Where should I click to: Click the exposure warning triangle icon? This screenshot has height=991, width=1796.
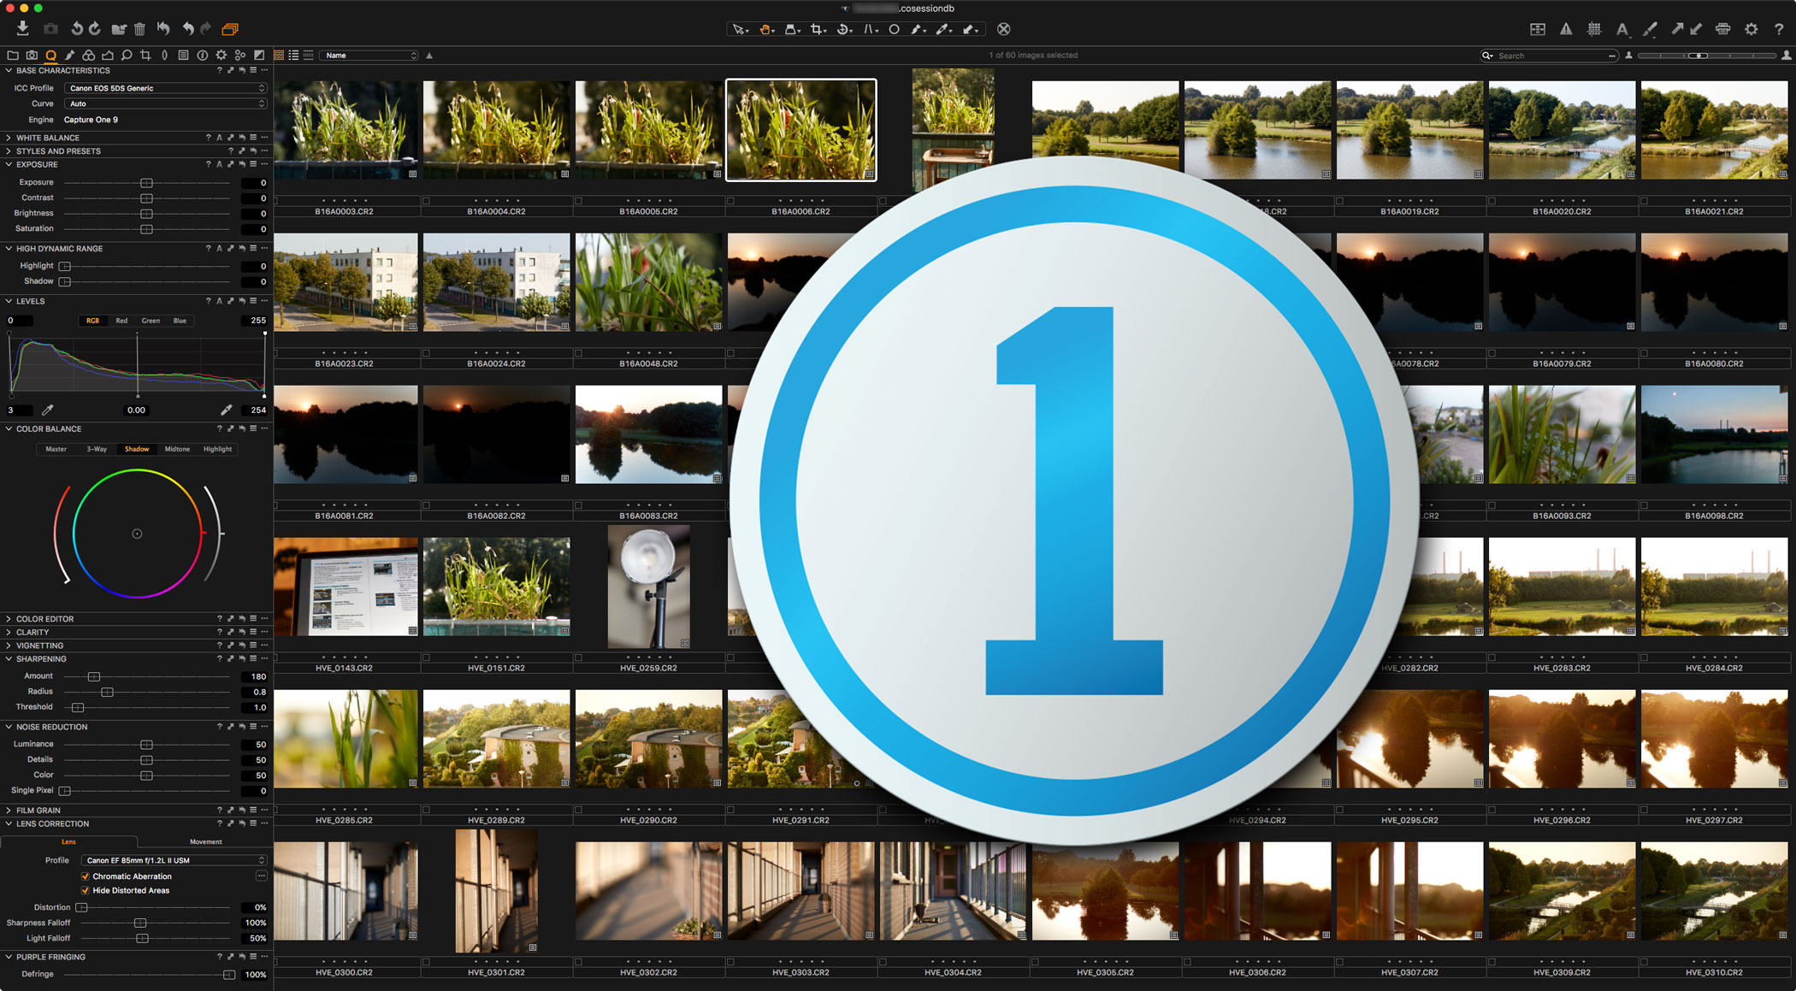(1566, 29)
